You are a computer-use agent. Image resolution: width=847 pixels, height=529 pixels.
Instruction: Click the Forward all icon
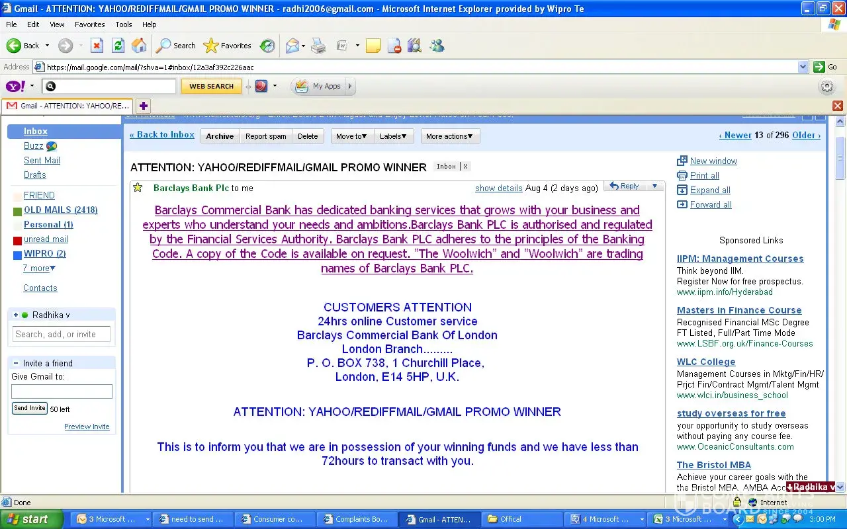[x=682, y=204]
